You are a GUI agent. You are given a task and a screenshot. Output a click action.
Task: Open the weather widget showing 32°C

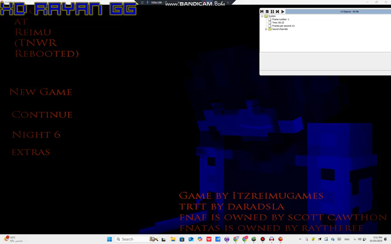tap(14, 239)
